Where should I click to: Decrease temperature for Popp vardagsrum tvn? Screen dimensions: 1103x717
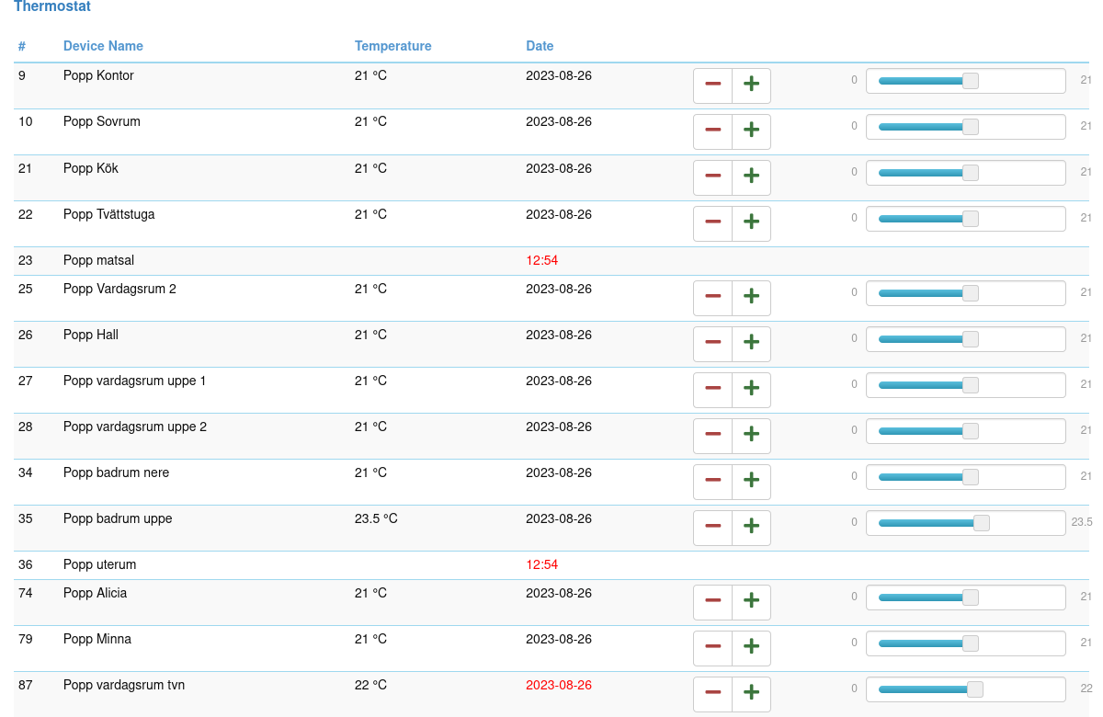point(712,694)
